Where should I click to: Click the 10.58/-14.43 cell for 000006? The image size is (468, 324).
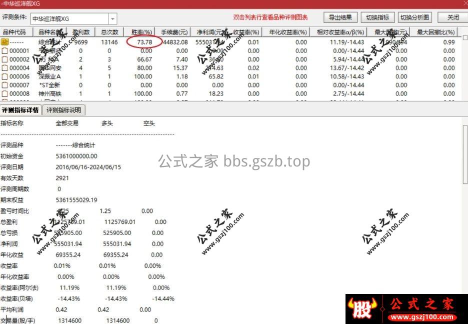point(347,76)
